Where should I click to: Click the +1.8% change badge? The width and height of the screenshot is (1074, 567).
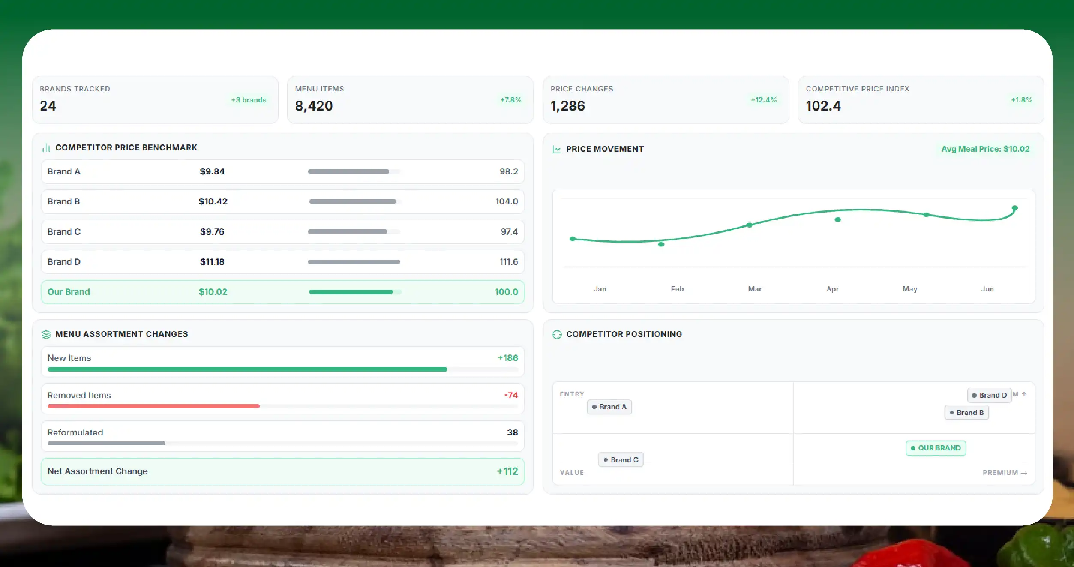(x=1022, y=100)
